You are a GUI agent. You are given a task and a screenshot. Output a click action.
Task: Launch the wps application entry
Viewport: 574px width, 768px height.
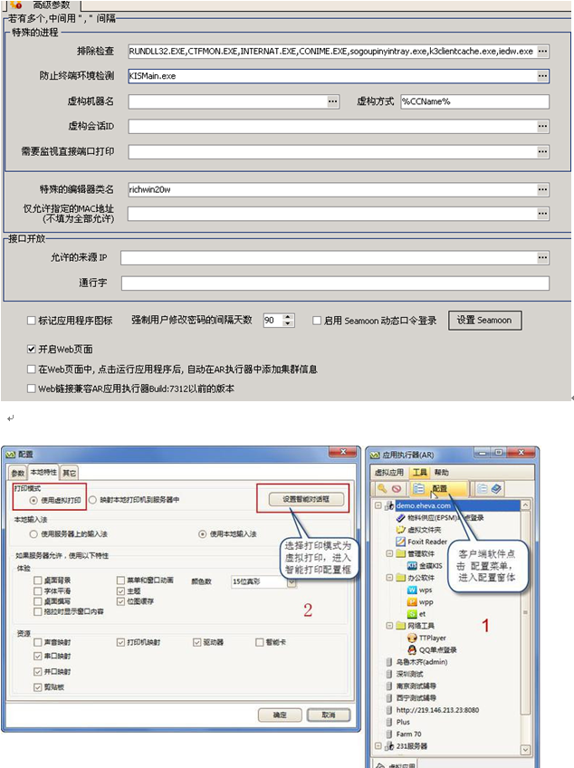point(420,590)
